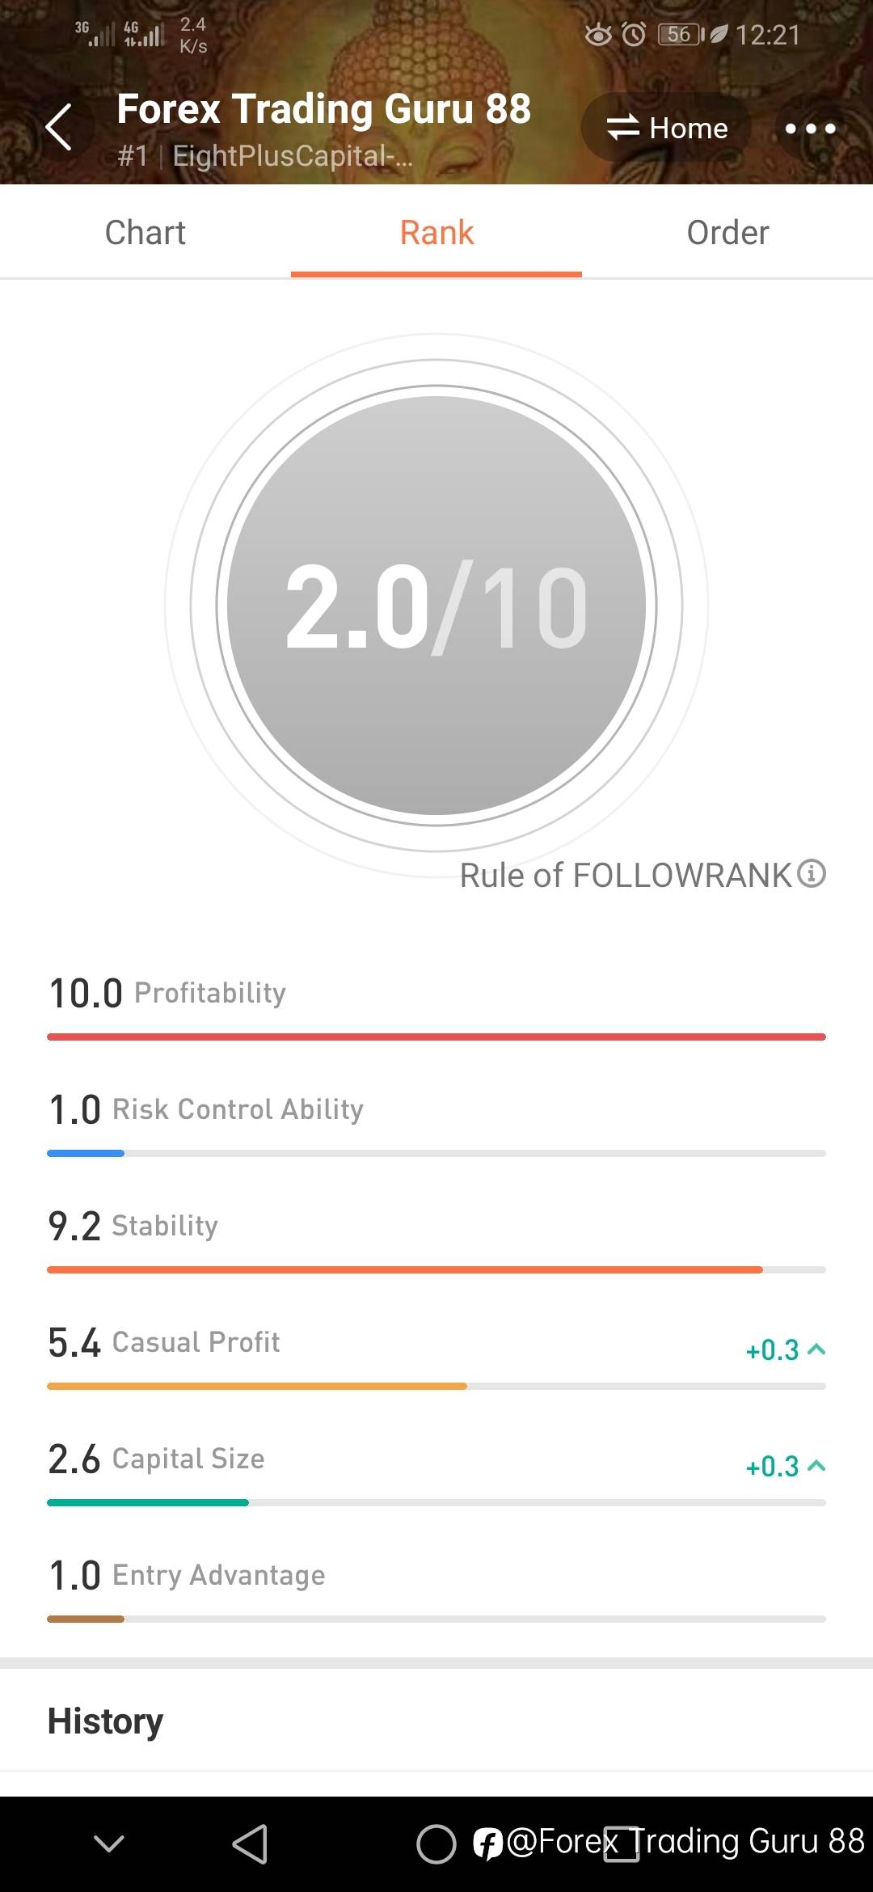Click the Profitability red progress bar
Screen dimensions: 873x1892
[x=436, y=1037]
